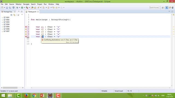The image size is (175, 98).
Task: Expand the E003 project
Action: (2, 22)
